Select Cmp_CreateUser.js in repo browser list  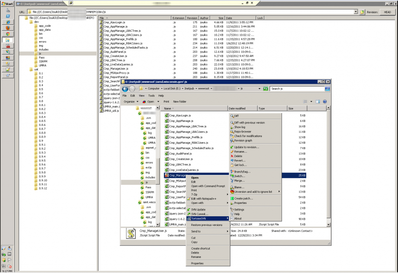tap(115, 56)
